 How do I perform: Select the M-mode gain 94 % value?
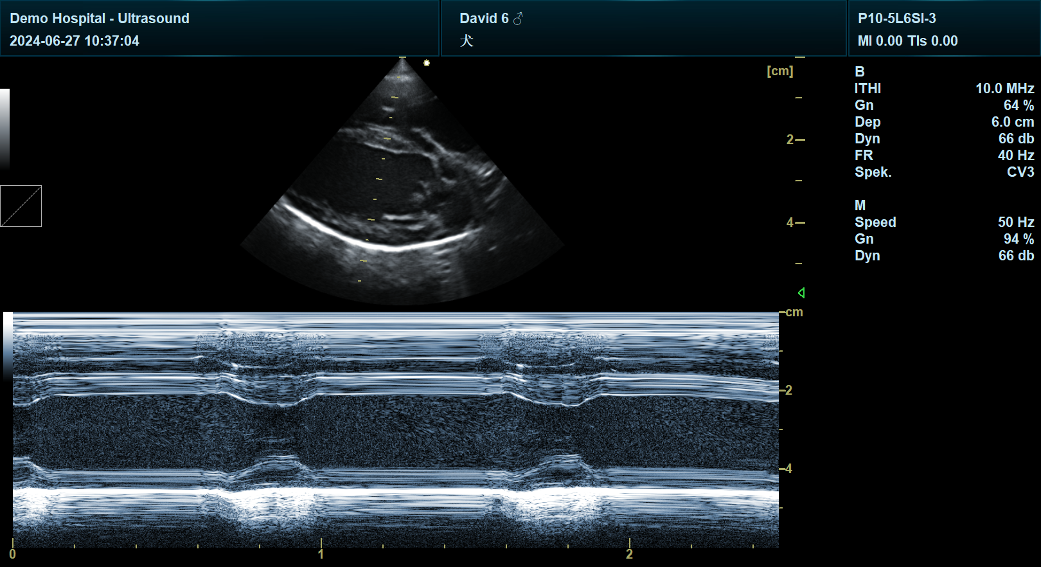1019,239
